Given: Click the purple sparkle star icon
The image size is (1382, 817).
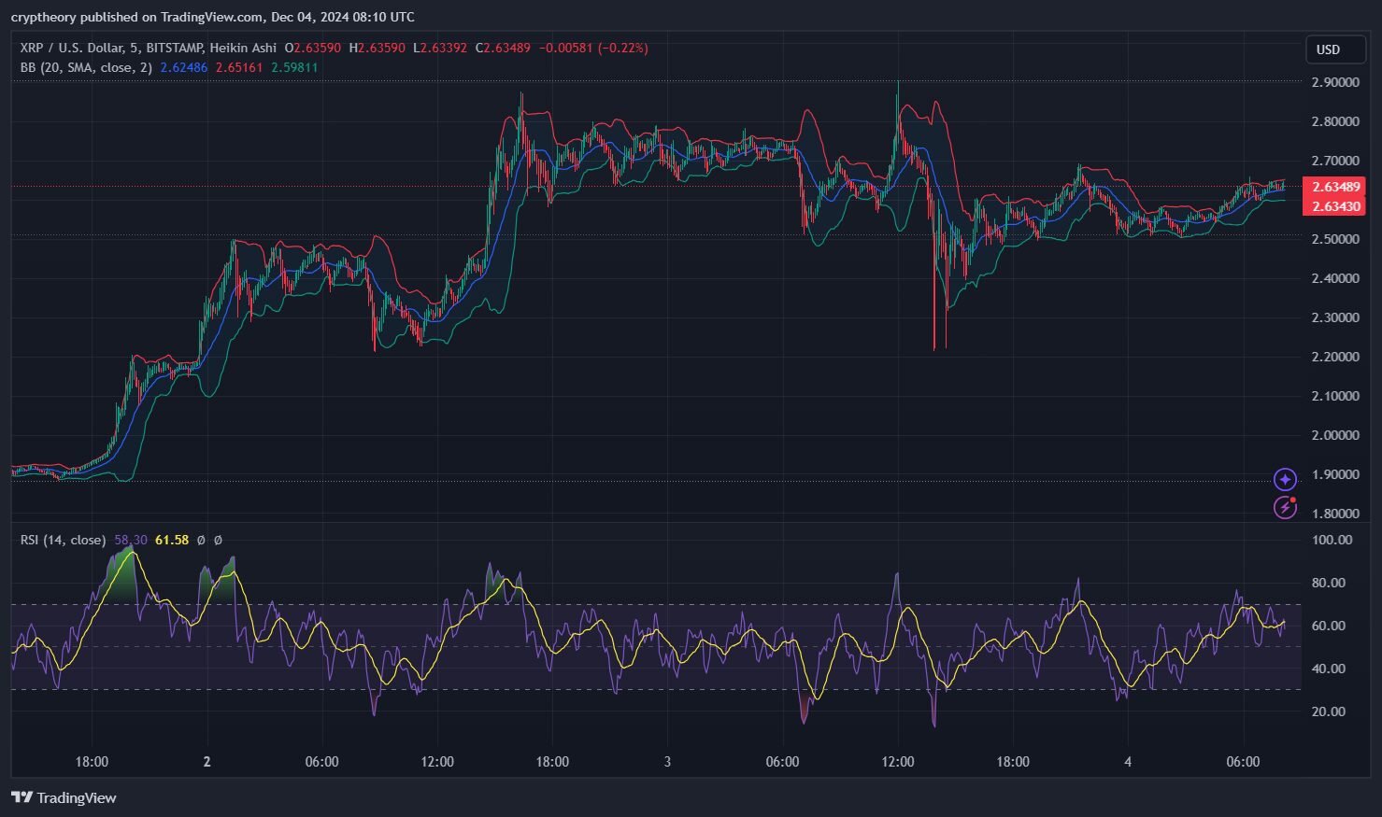Looking at the screenshot, I should coord(1285,479).
